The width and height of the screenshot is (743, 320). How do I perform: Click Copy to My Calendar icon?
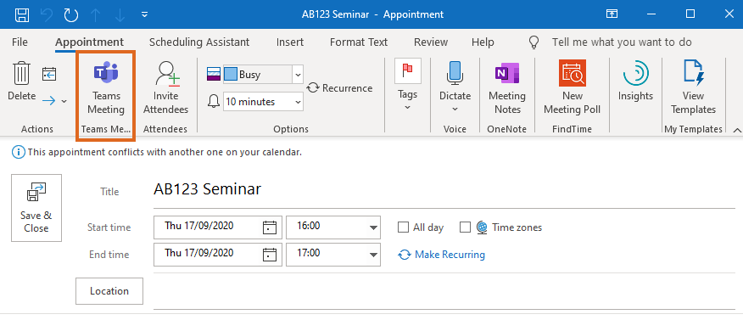[x=49, y=74]
